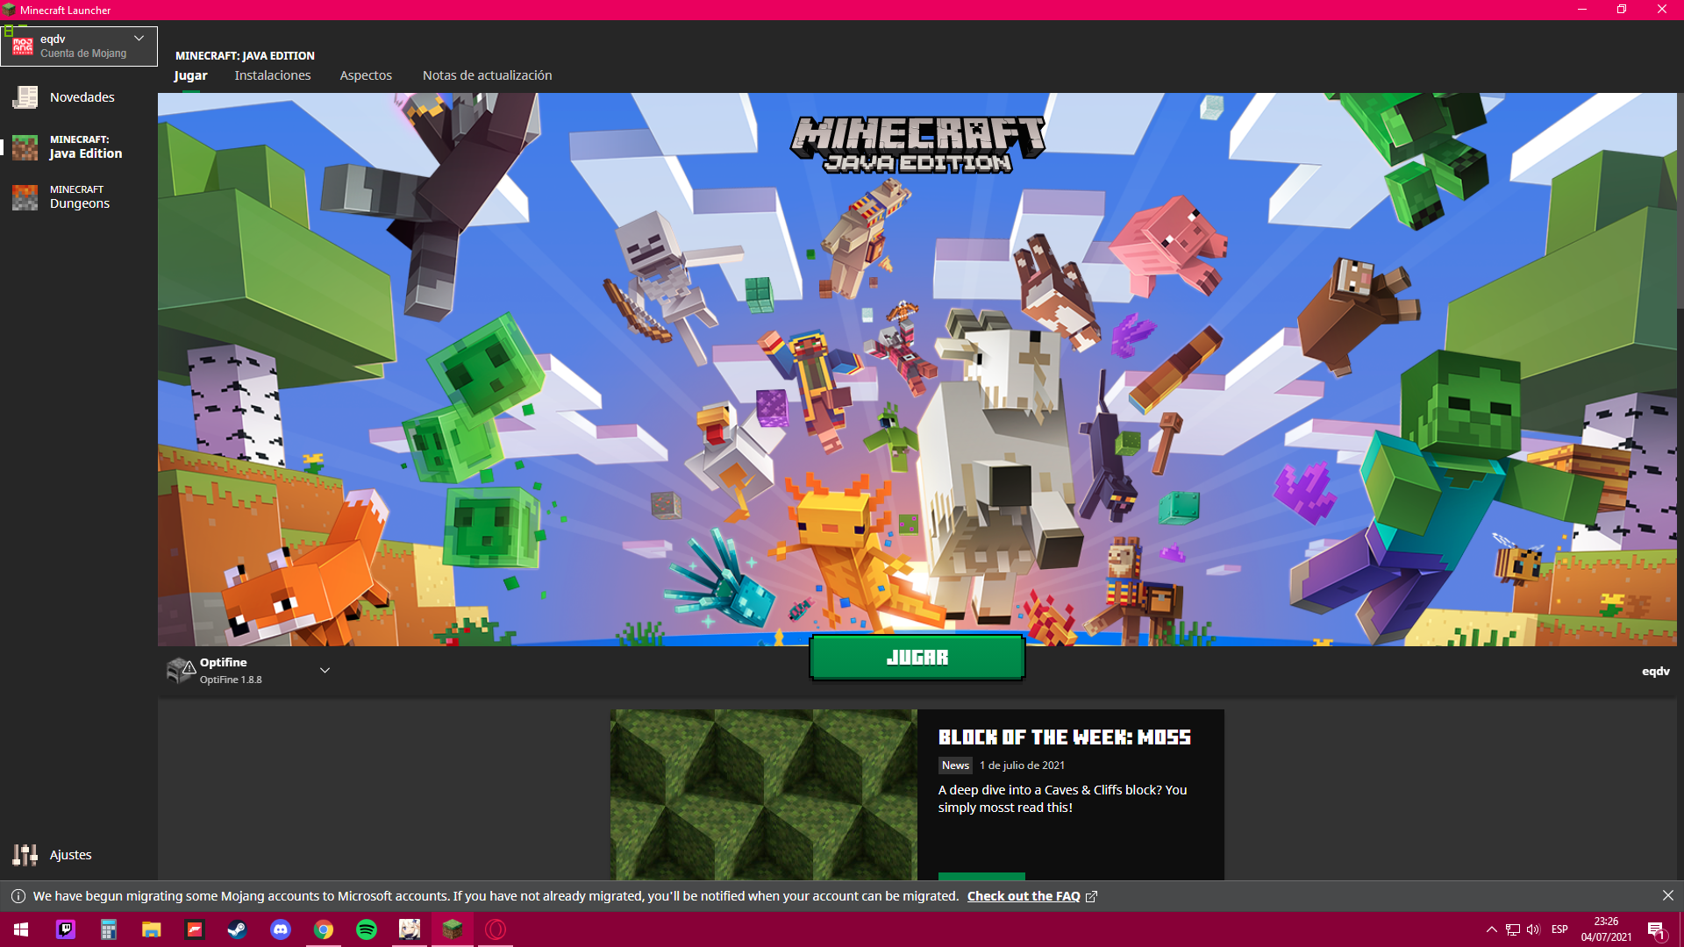The width and height of the screenshot is (1684, 947).
Task: Open Discord from the taskbar
Action: point(281,929)
